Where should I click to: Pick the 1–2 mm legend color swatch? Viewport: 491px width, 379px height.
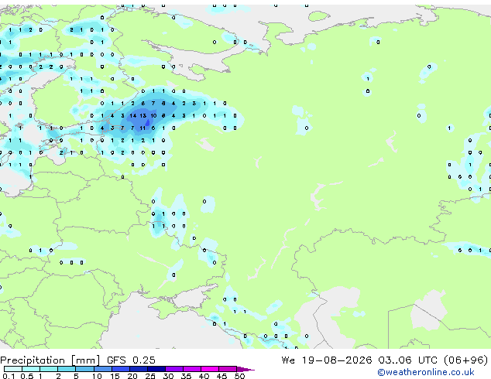point(49,369)
